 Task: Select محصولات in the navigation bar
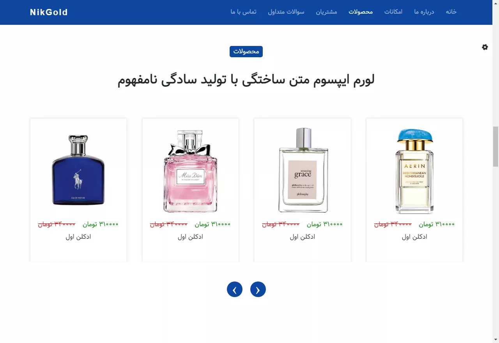click(361, 12)
